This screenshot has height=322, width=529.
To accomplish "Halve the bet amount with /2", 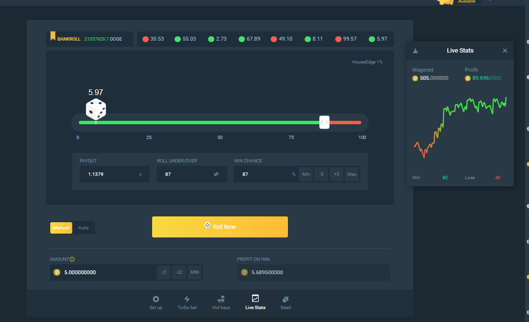I will [164, 272].
